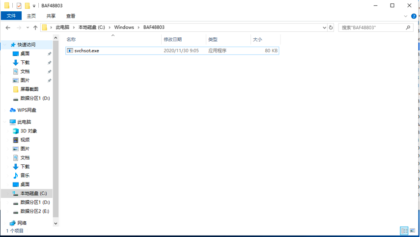Viewport: 420px width, 237px height.
Task: Open WPS网盘 in navigation pane
Action: point(27,110)
